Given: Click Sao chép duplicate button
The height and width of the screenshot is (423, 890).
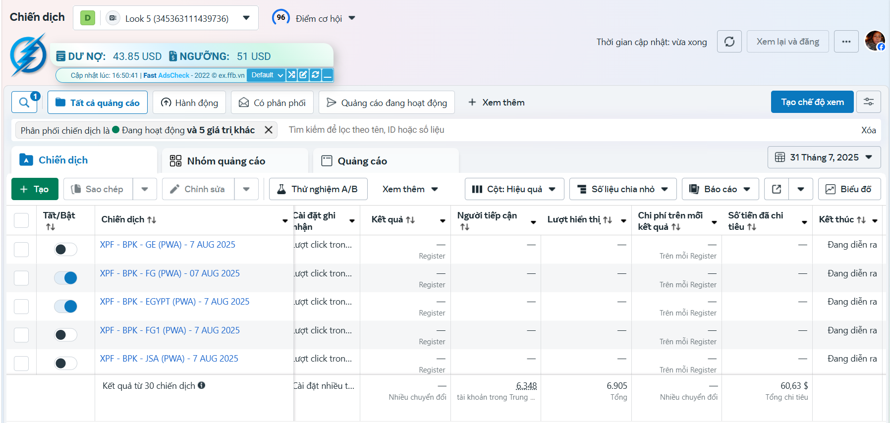Looking at the screenshot, I should [x=98, y=189].
